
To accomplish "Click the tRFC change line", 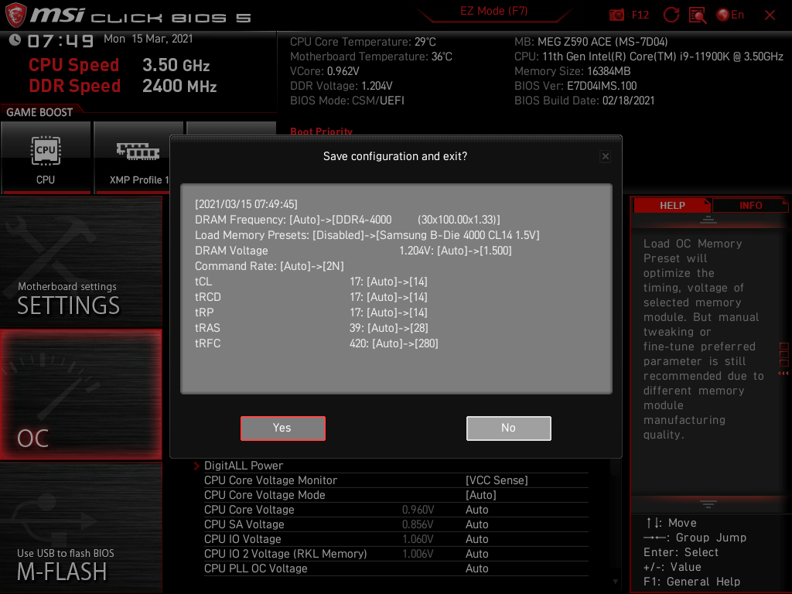I will pyautogui.click(x=316, y=343).
